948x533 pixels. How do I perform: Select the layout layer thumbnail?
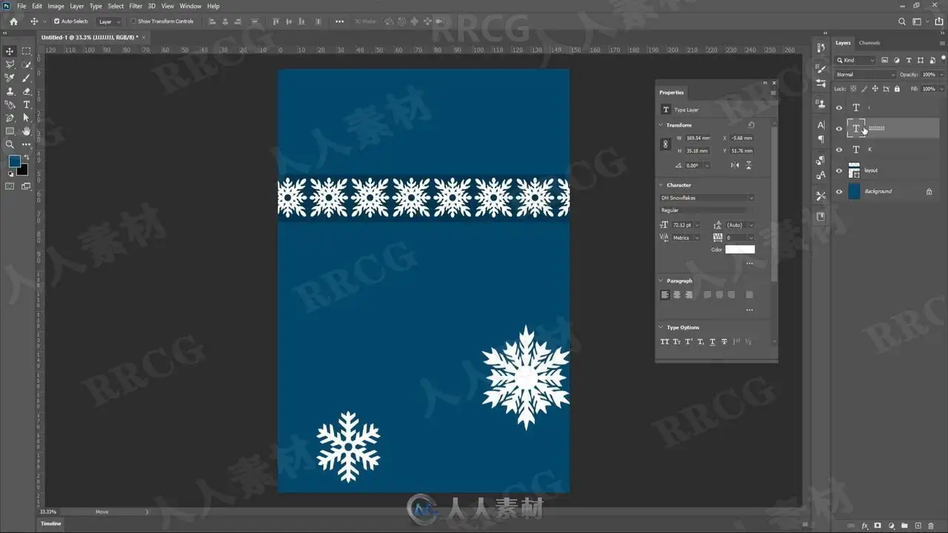pyautogui.click(x=854, y=171)
